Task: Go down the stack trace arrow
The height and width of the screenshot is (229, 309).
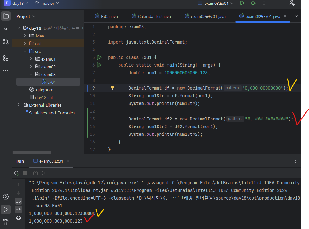Action: pos(19,193)
